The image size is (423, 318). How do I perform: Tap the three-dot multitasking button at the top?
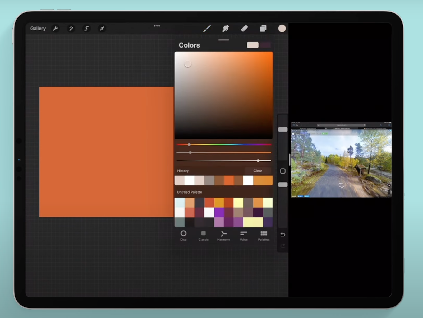(157, 26)
